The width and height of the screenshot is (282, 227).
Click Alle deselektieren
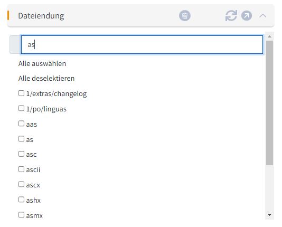click(46, 79)
